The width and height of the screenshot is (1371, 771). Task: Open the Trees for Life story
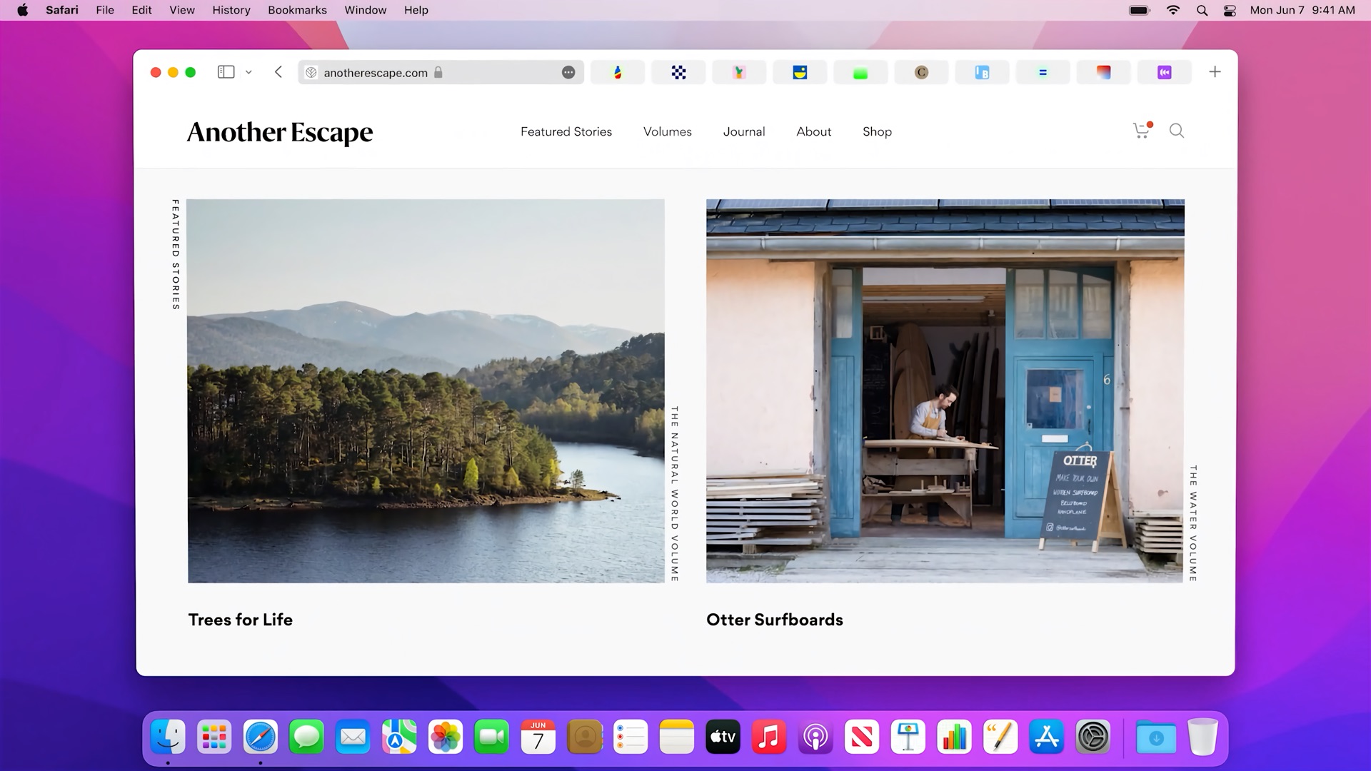tap(239, 620)
